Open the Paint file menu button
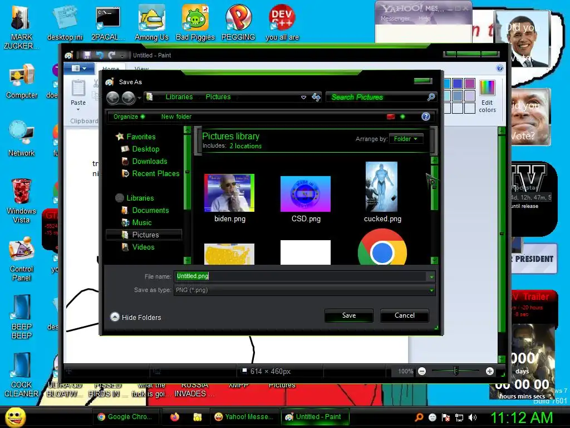Screen dimensions: 570x428 coord(79,68)
